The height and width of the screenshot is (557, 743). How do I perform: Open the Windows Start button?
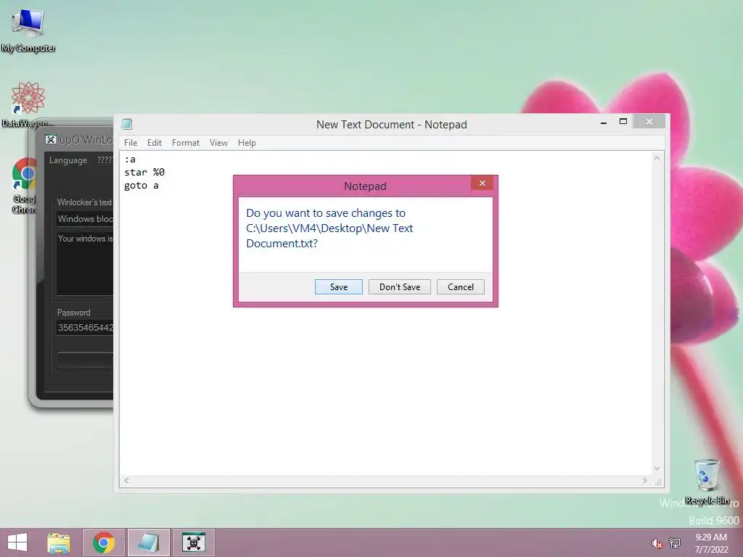click(x=17, y=542)
